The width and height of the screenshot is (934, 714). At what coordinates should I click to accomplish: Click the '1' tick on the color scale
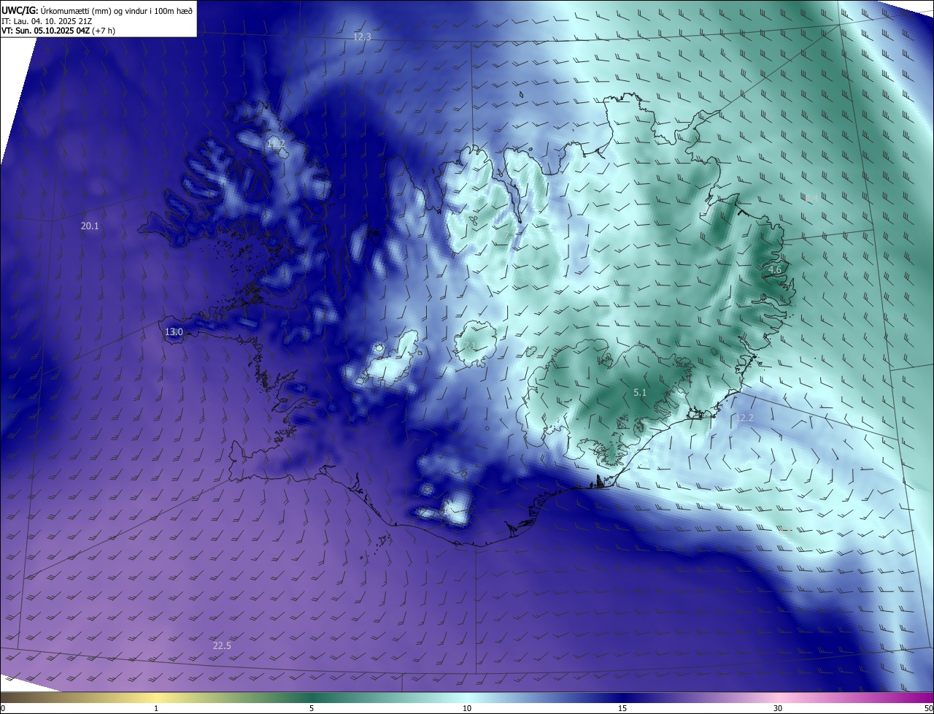click(x=156, y=709)
